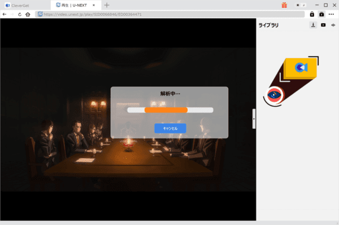Click the padlock icon in the toolbar

coord(312,14)
